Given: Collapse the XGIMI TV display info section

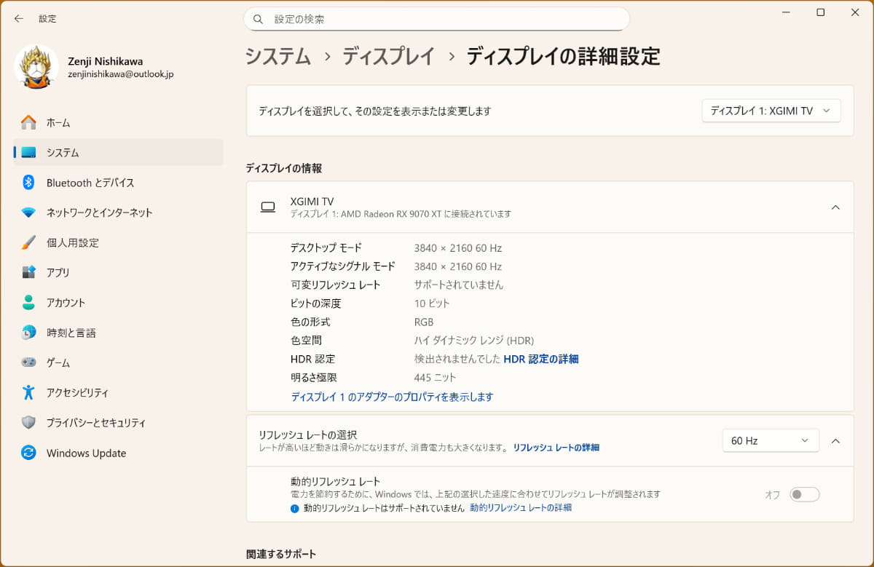Looking at the screenshot, I should point(835,207).
